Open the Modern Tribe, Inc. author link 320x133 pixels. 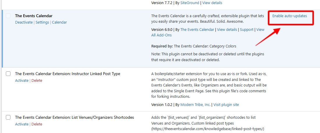pos(195,105)
